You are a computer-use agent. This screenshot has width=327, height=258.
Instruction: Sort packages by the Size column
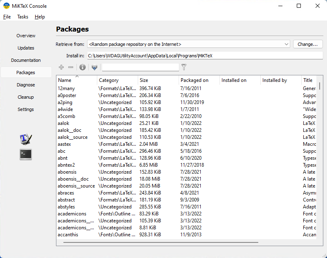tap(144, 80)
